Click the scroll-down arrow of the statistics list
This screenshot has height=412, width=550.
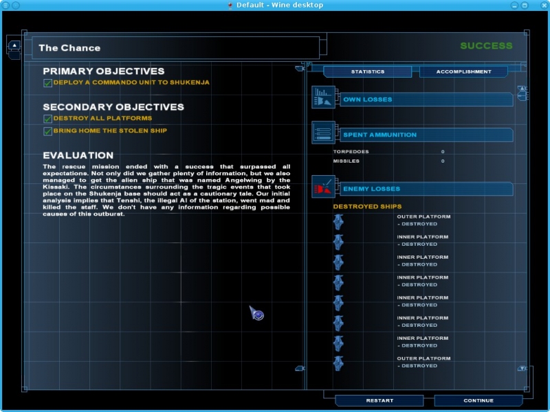click(x=522, y=369)
